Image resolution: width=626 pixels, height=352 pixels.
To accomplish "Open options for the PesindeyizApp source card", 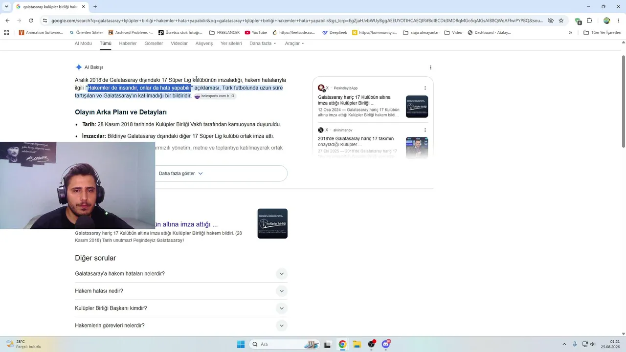I will click(425, 88).
